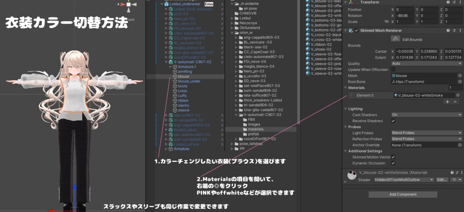The image size is (464, 212).
Task: Click the pUC-03 prefab icon
Action: [170, 14]
